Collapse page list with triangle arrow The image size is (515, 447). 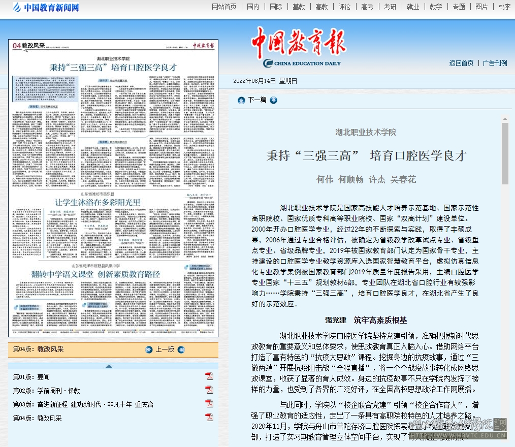click(109, 366)
